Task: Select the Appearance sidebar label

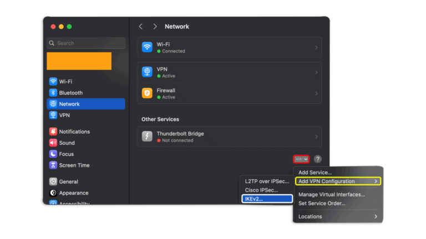Action: [x=74, y=193]
